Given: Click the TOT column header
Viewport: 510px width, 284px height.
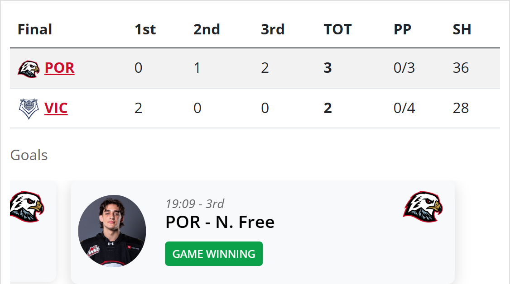Looking at the screenshot, I should pyautogui.click(x=337, y=29).
